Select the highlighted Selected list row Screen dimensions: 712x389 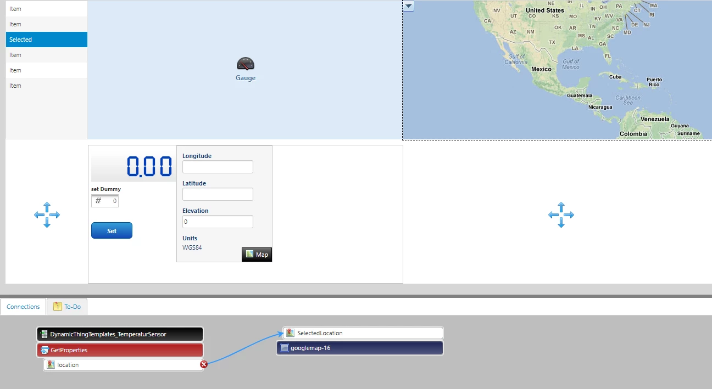tap(47, 40)
